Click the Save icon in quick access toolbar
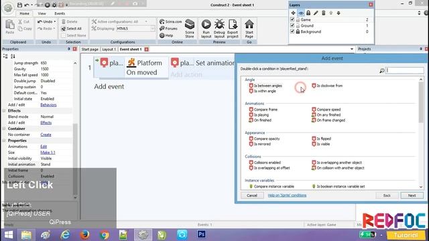Image resolution: width=429 pixels, height=241 pixels. (x=19, y=5)
